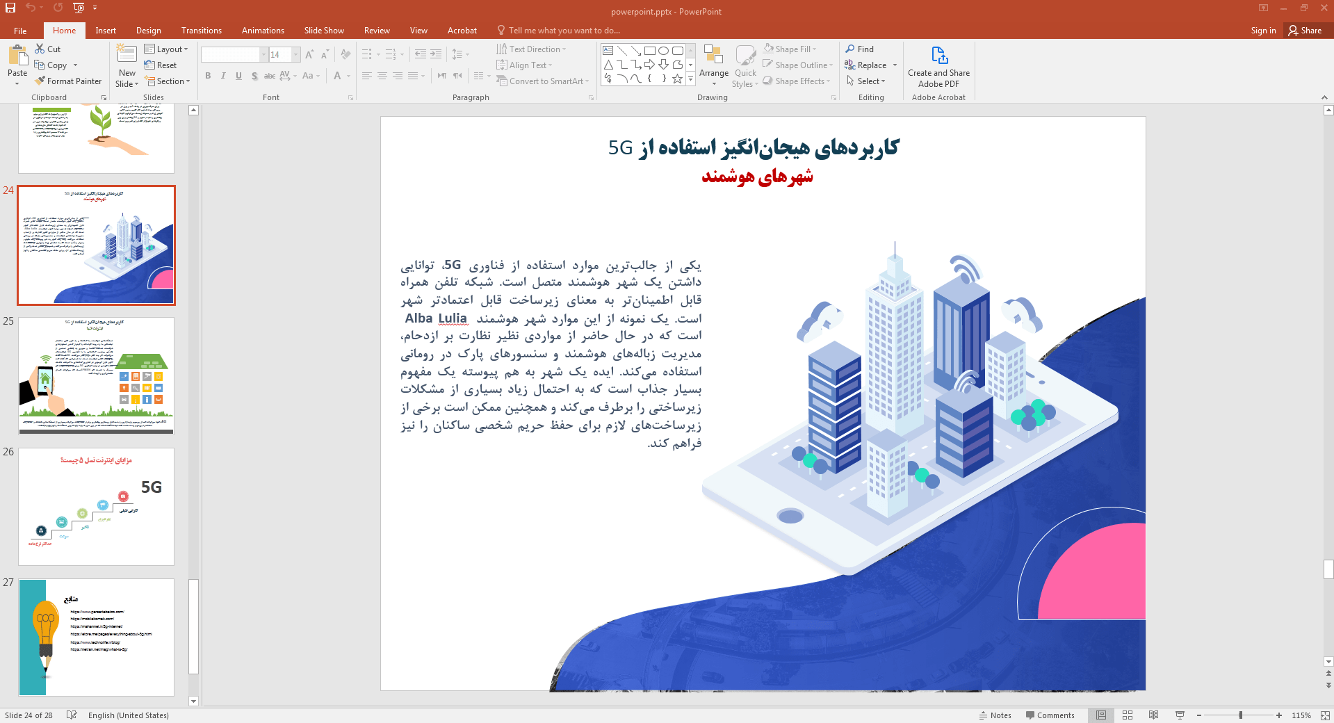1334x723 pixels.
Task: Select the oval shape in shapes gallery
Action: pos(663,51)
